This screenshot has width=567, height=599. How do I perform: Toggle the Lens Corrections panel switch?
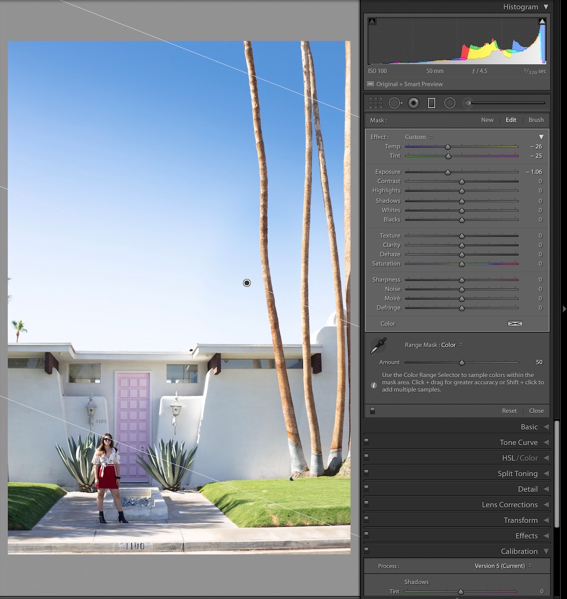click(366, 504)
